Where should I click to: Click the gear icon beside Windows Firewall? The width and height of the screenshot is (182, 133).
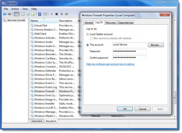[x=32, y=91]
